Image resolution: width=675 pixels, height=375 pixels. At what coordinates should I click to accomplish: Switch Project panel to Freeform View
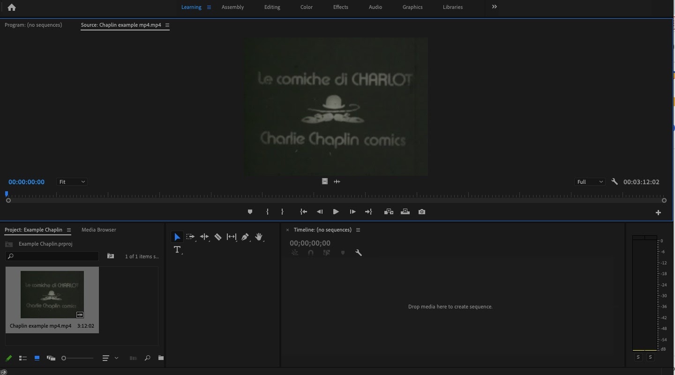click(x=51, y=358)
